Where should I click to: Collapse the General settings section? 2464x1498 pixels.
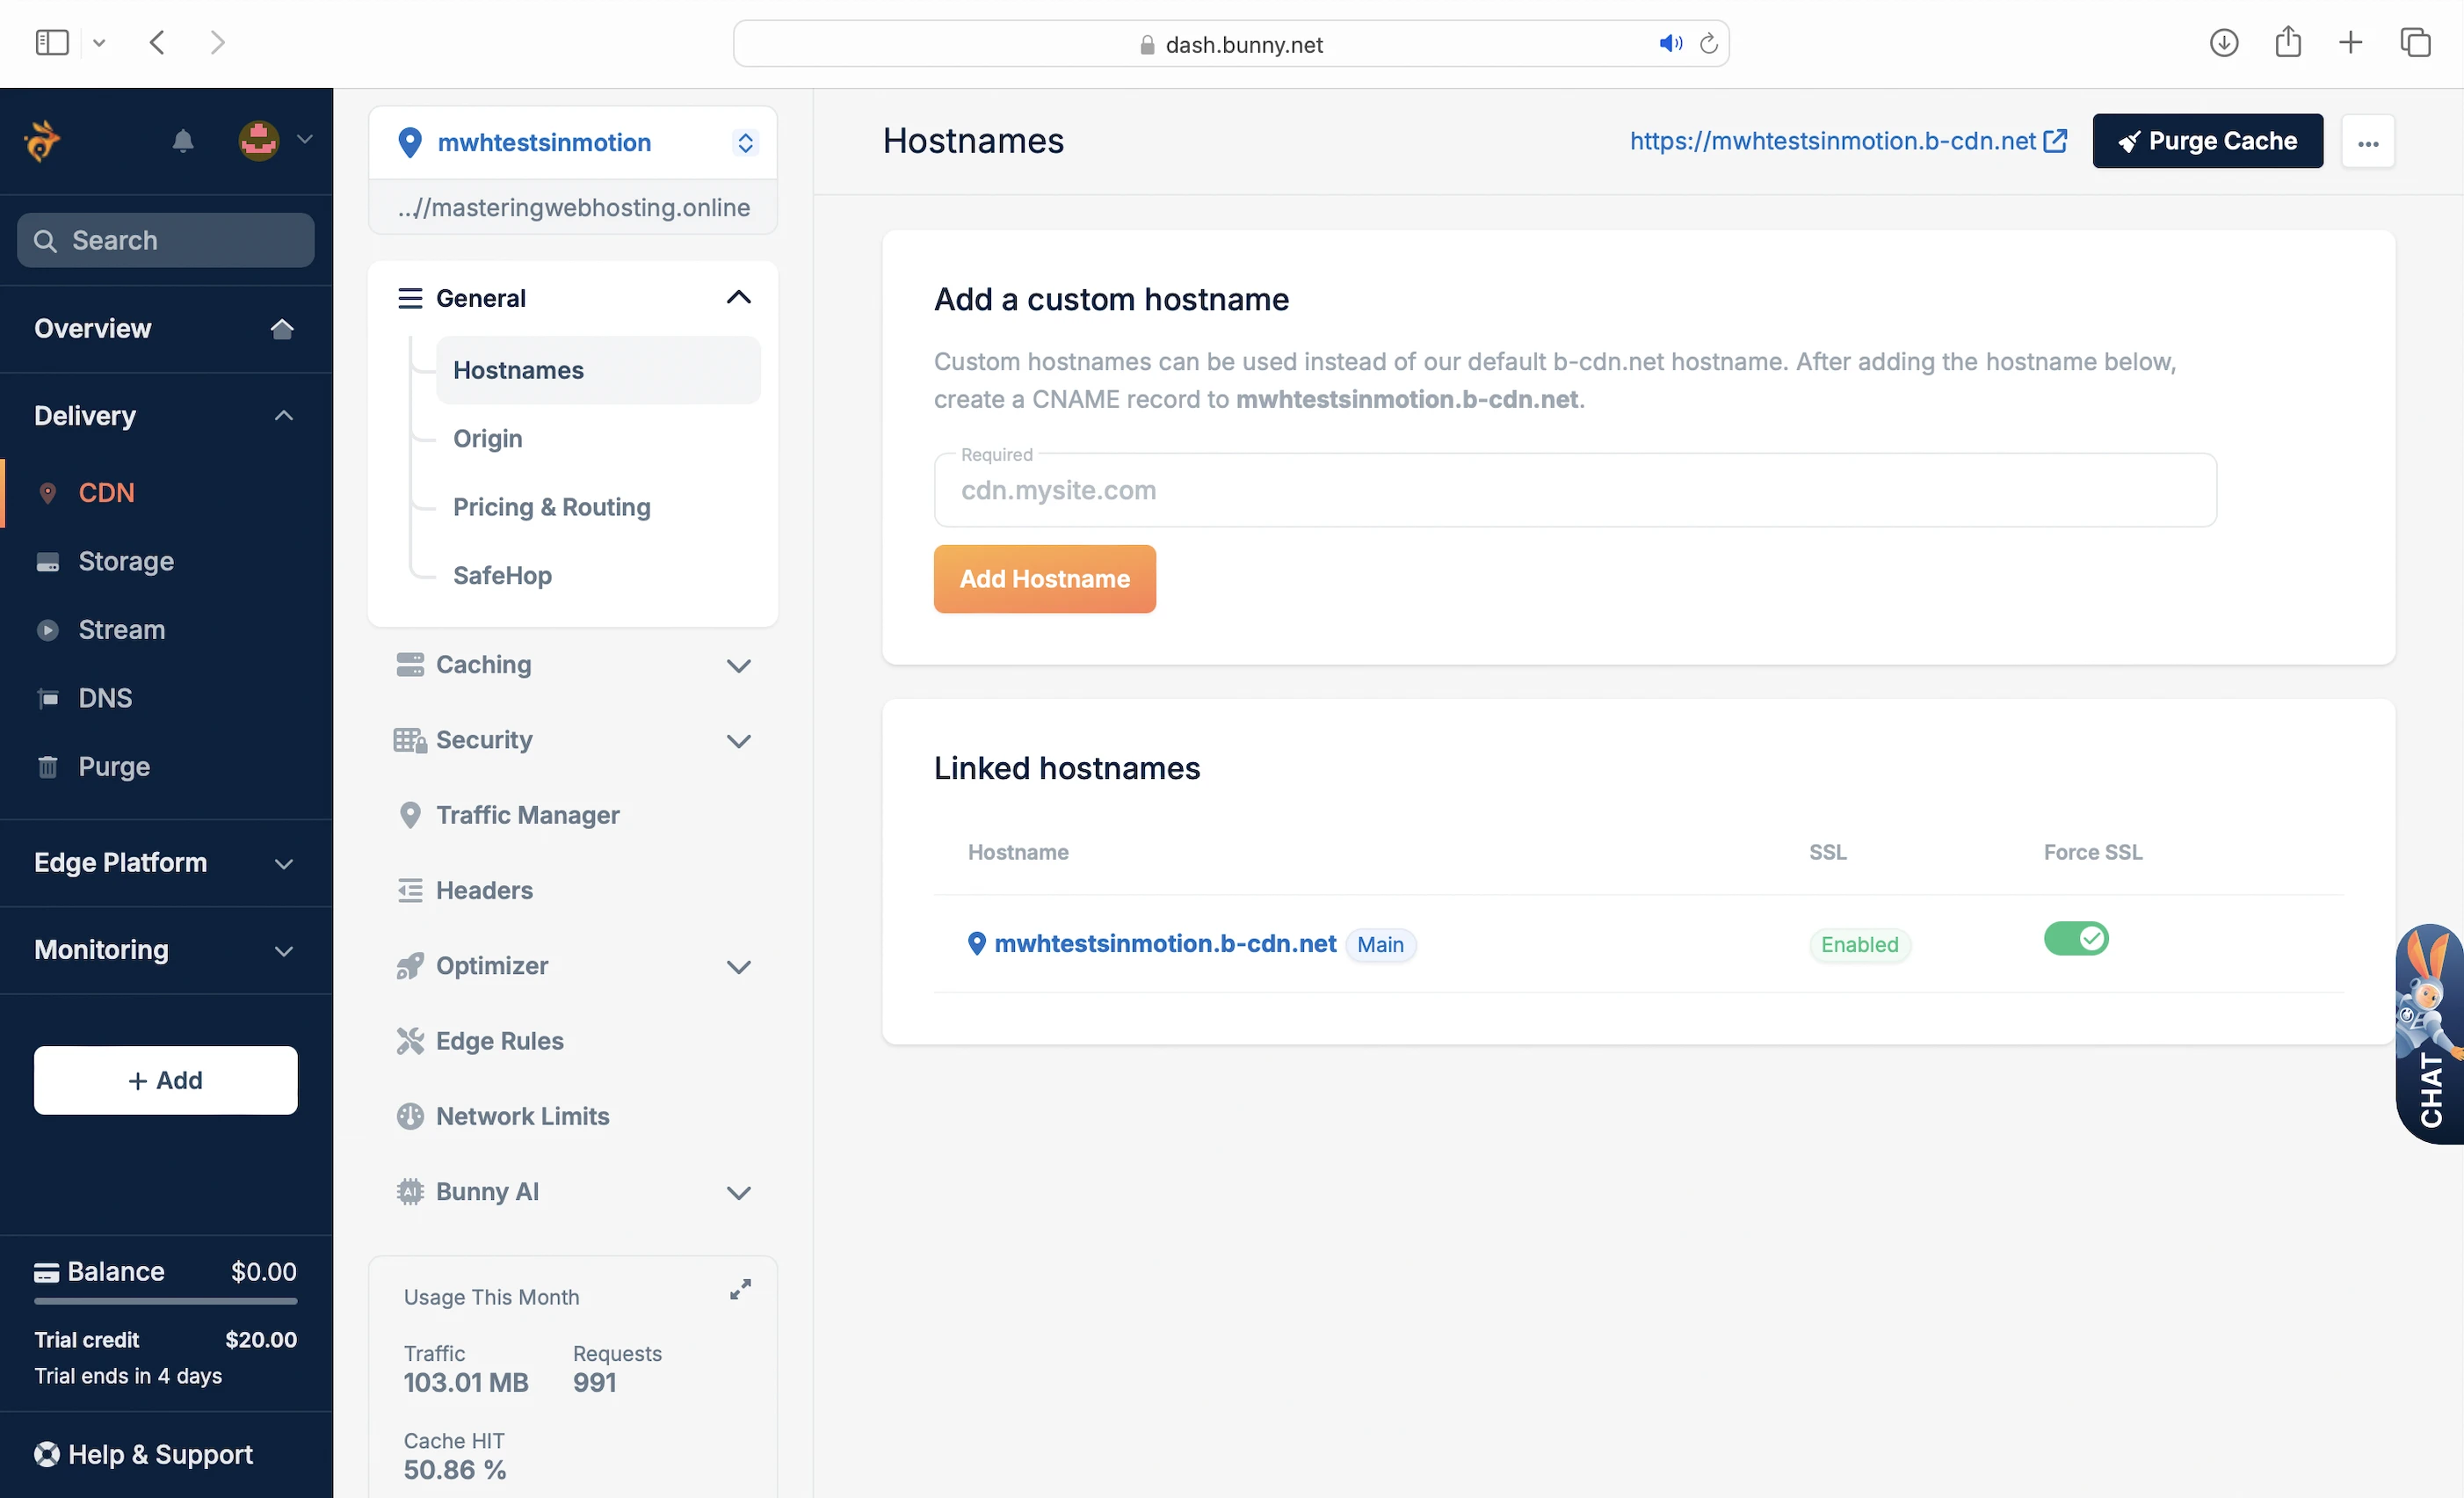coord(738,298)
